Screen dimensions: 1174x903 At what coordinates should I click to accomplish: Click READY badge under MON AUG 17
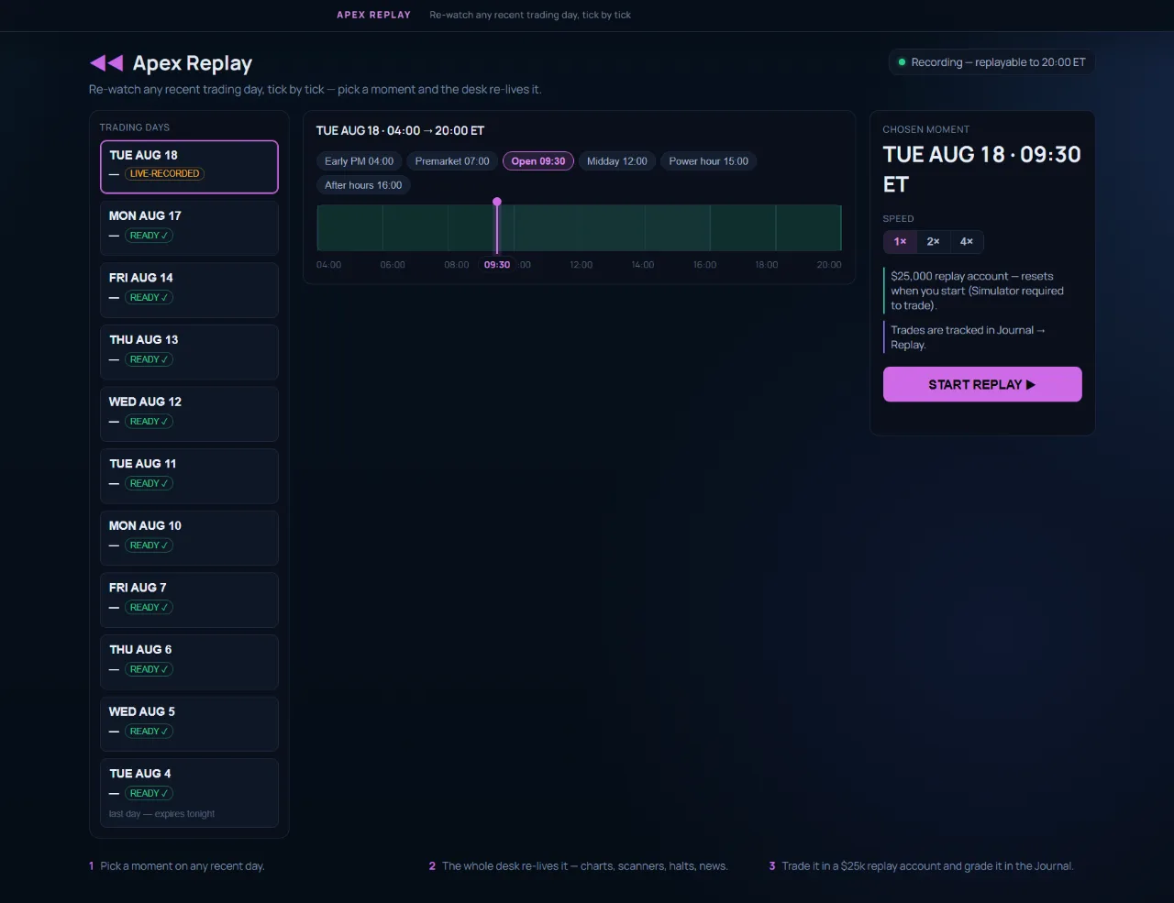[x=149, y=236]
